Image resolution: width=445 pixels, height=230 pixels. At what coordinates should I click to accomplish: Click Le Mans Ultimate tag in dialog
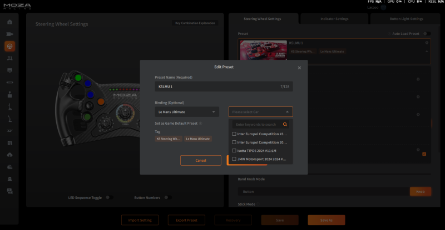pos(198,139)
